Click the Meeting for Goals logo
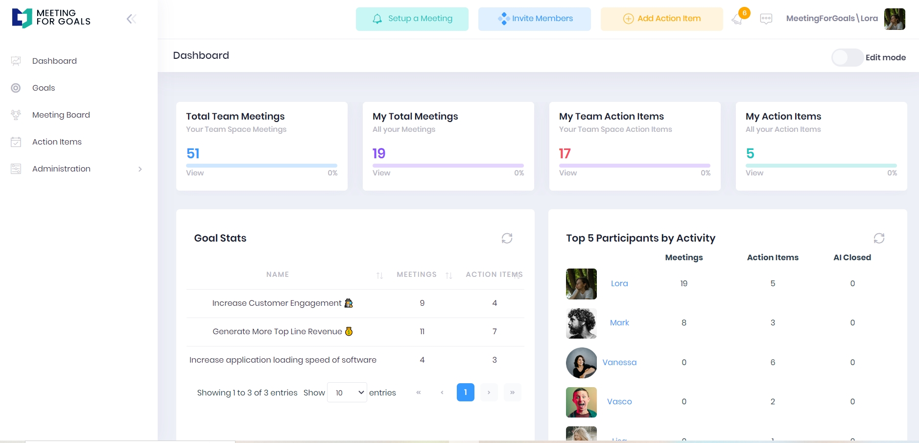The width and height of the screenshot is (919, 443). [51, 18]
